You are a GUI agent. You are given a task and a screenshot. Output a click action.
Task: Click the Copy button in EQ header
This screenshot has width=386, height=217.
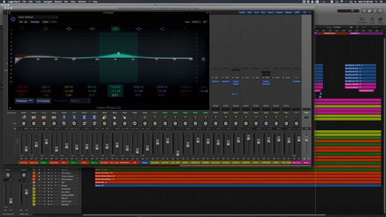point(46,22)
